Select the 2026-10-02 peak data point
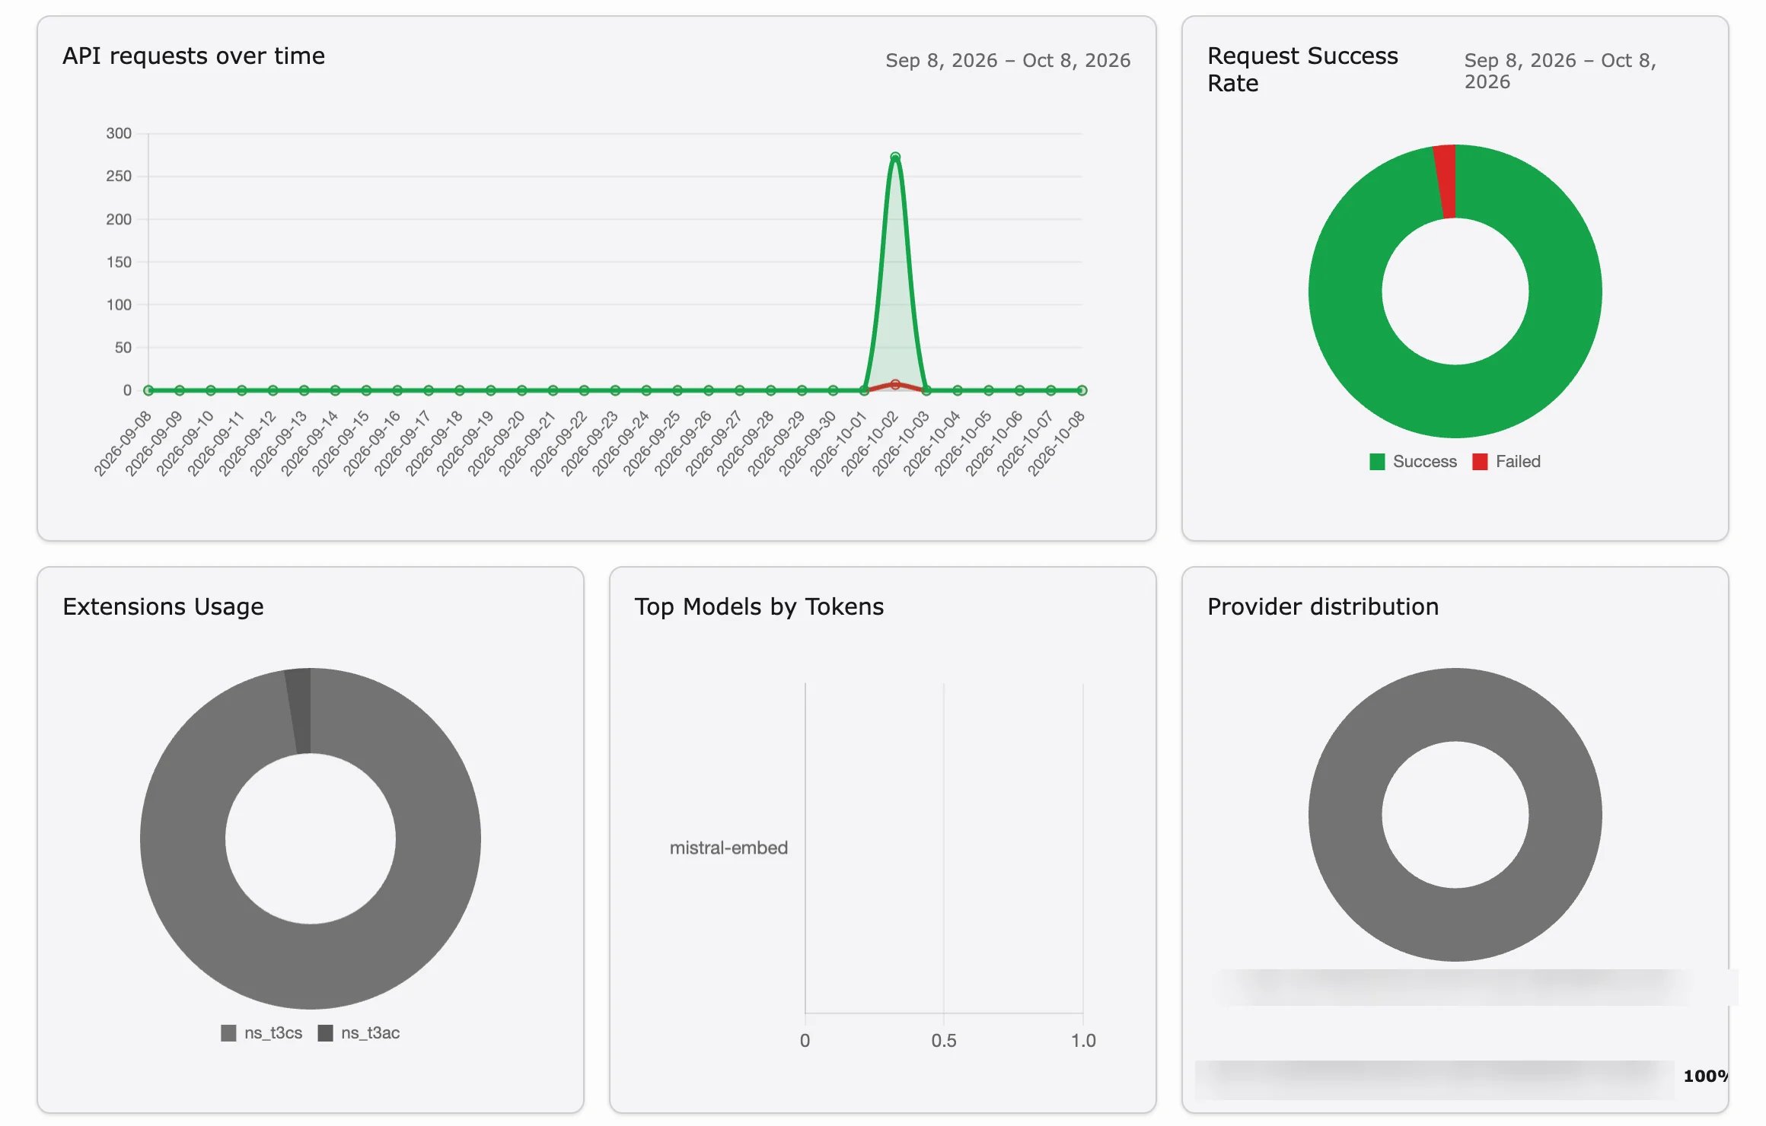This screenshot has height=1126, width=1766. pyautogui.click(x=895, y=157)
